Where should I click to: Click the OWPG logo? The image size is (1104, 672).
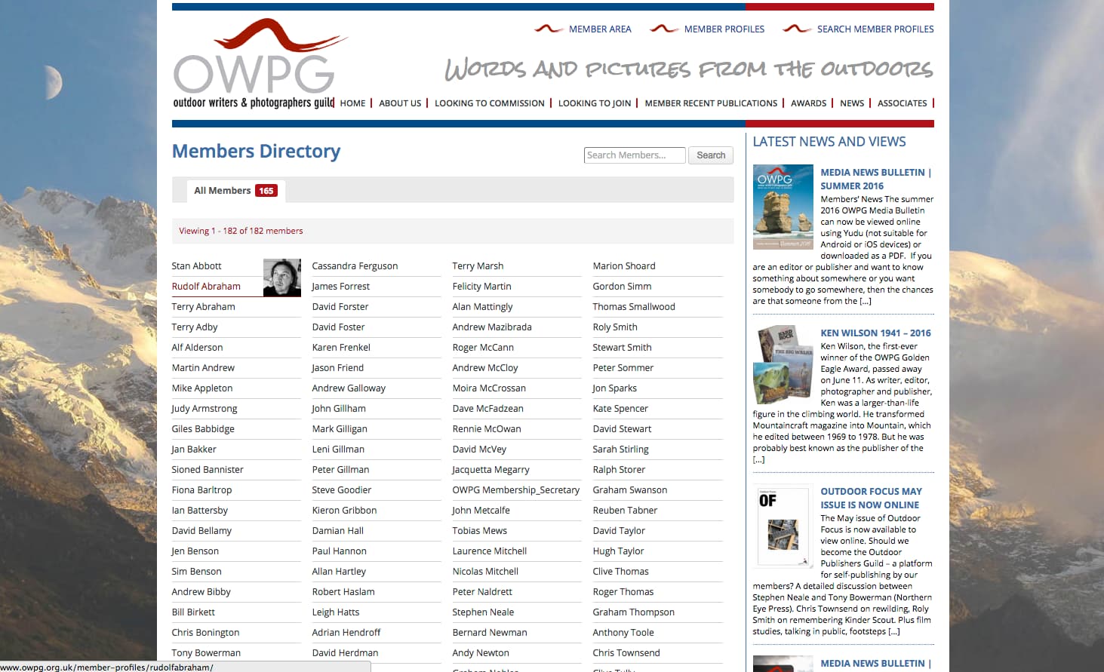pos(254,65)
